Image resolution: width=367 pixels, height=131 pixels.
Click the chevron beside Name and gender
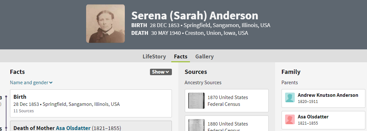point(51,83)
